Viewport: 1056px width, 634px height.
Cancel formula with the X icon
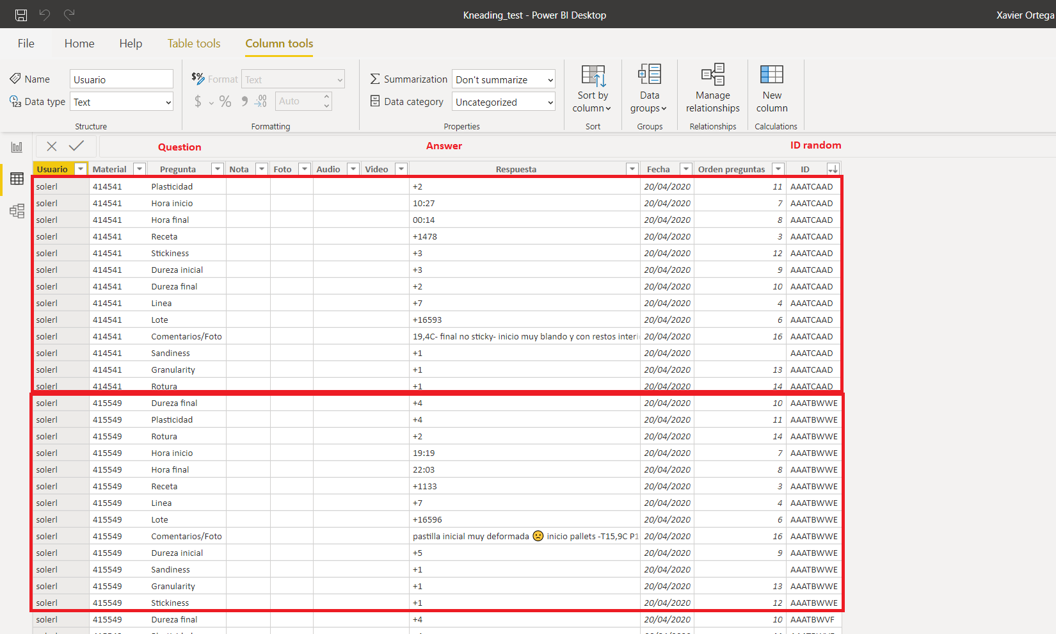pos(52,147)
